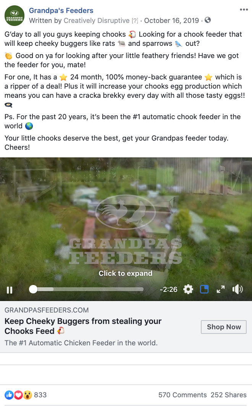Open the three-dot post options menu

click(244, 10)
